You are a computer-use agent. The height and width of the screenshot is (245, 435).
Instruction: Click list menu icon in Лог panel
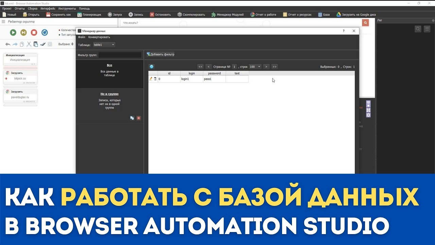click(427, 29)
